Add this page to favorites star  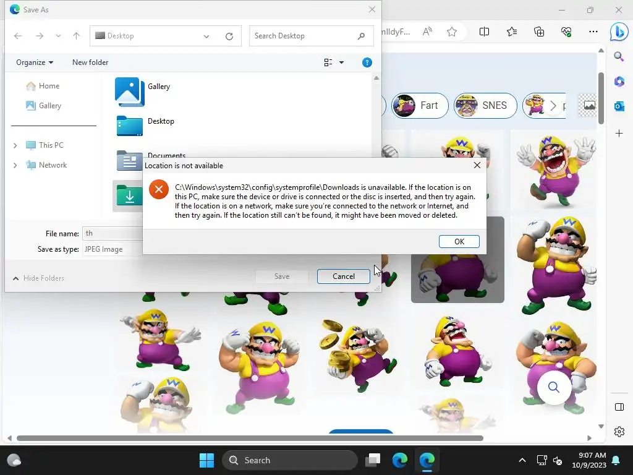(452, 32)
